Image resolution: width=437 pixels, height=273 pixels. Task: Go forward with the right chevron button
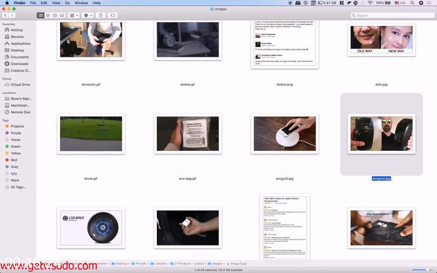point(12,15)
